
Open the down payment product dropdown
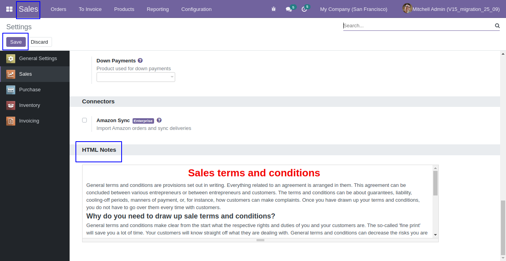pos(136,77)
